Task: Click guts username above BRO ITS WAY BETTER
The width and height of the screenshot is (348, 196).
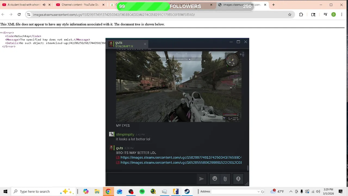Action: click(119, 148)
